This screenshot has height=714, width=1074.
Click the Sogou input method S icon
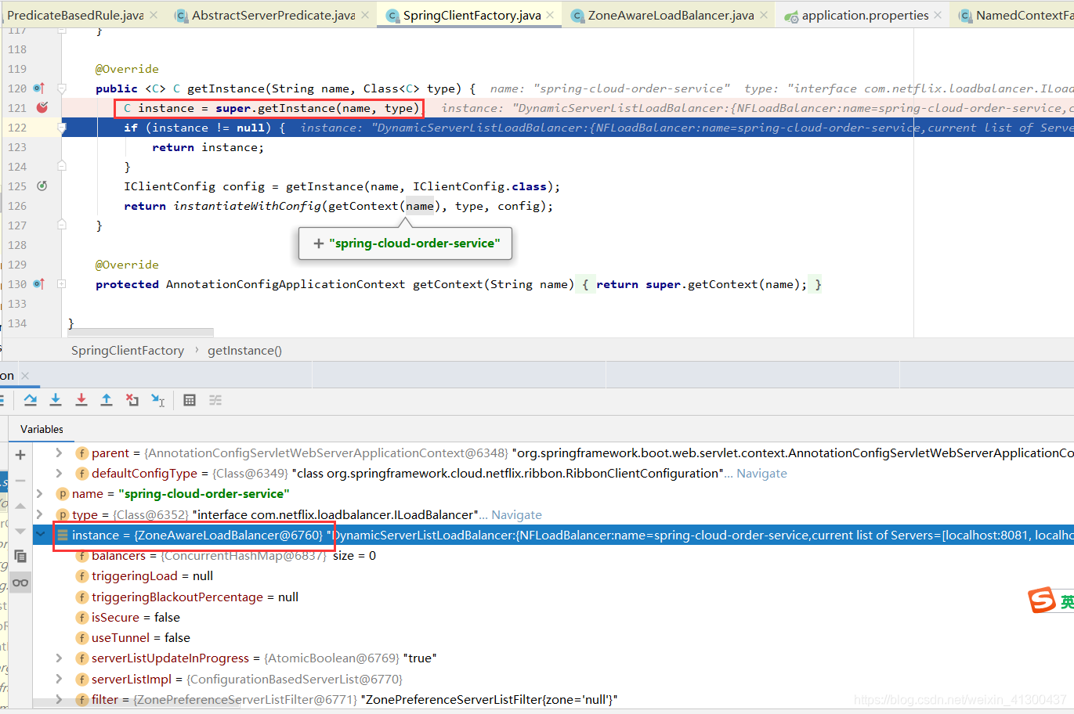click(1042, 600)
